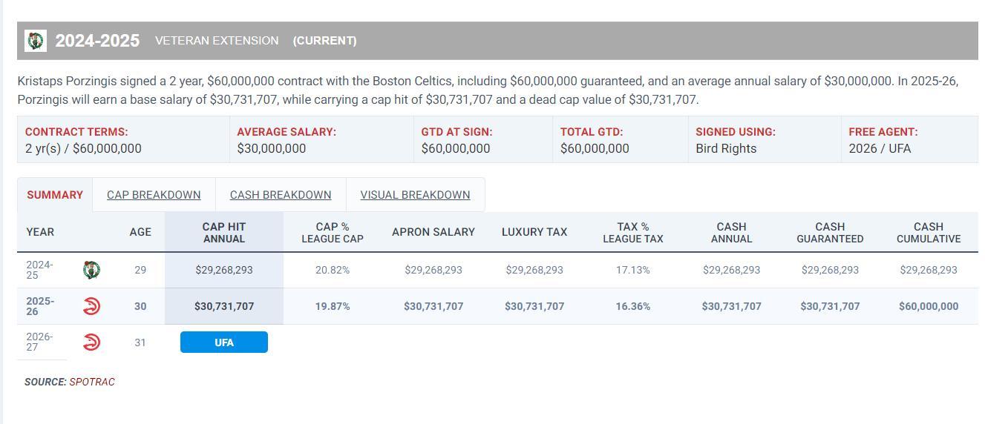Click the Luxury Tax column header
Viewport: 985px width, 424px height.
(x=534, y=232)
